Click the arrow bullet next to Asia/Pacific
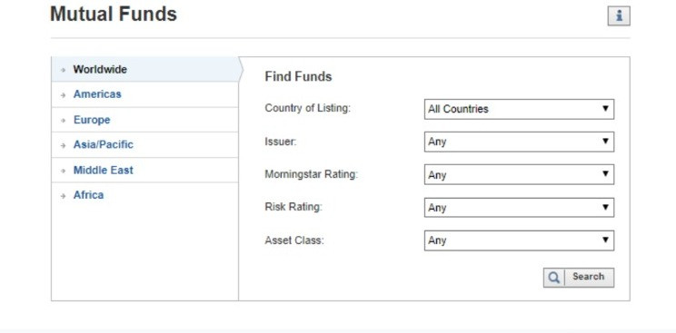Viewport: 676px width, 333px height. pos(64,145)
